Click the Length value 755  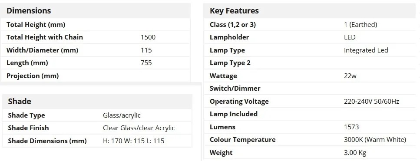tap(146, 63)
